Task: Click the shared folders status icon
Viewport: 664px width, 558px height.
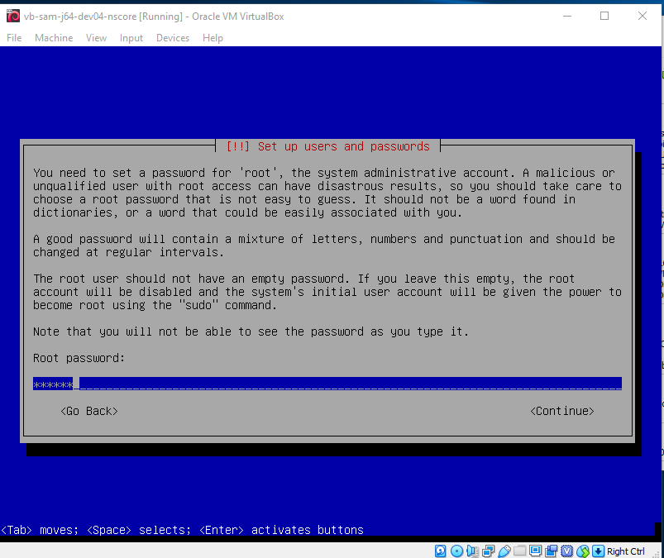Action: pos(519,551)
